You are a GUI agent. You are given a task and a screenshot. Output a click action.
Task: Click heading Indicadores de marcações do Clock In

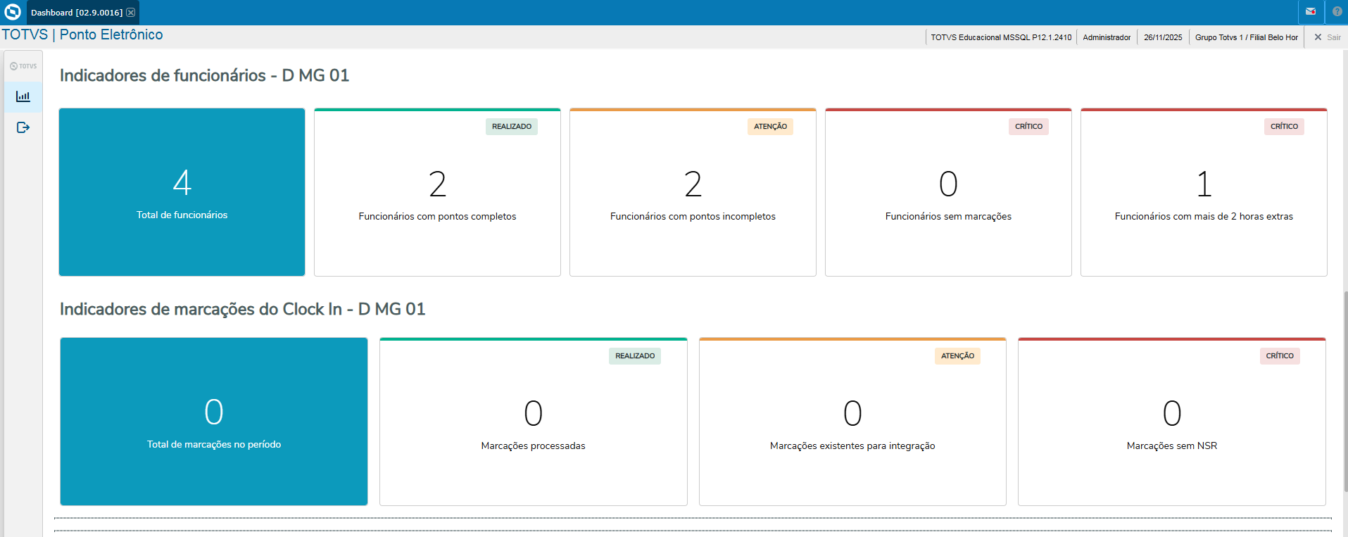click(242, 309)
